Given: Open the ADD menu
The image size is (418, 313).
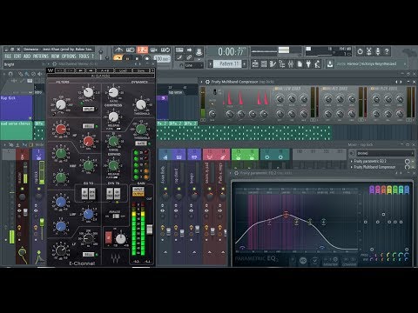Looking at the screenshot, I should [27, 57].
